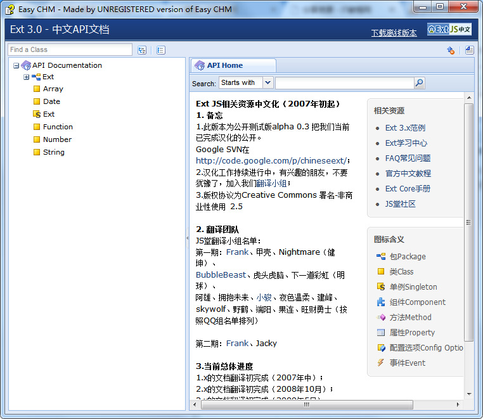The height and width of the screenshot is (419, 483).
Task: Follow the FAQ常见问题 link
Action: 408,158
